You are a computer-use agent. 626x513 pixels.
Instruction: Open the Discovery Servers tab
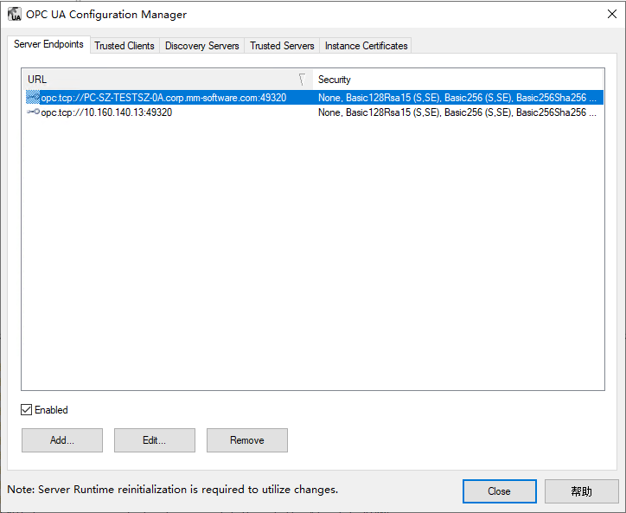[x=201, y=46]
